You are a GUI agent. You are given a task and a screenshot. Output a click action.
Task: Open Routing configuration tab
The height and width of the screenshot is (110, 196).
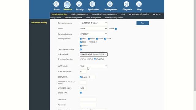point(114,18)
